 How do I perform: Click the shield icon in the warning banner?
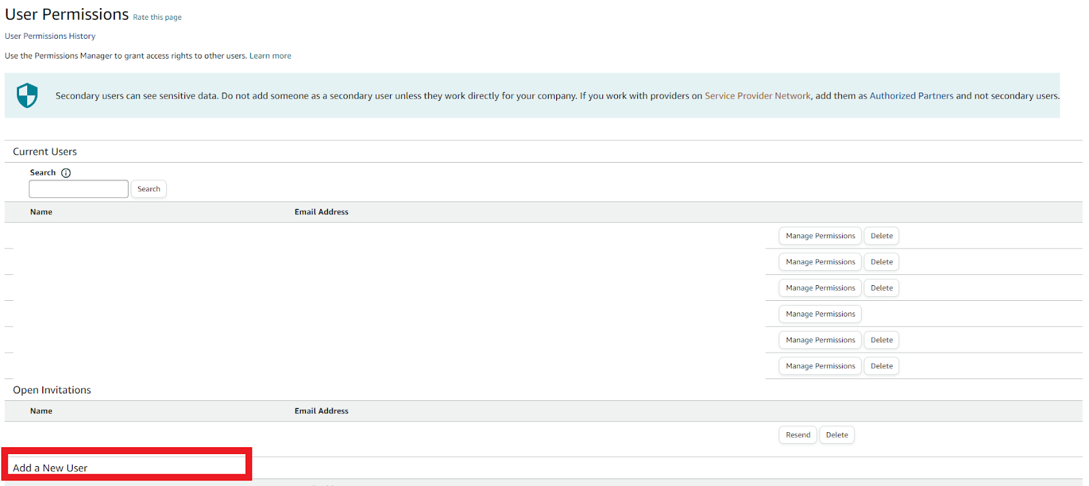click(27, 96)
